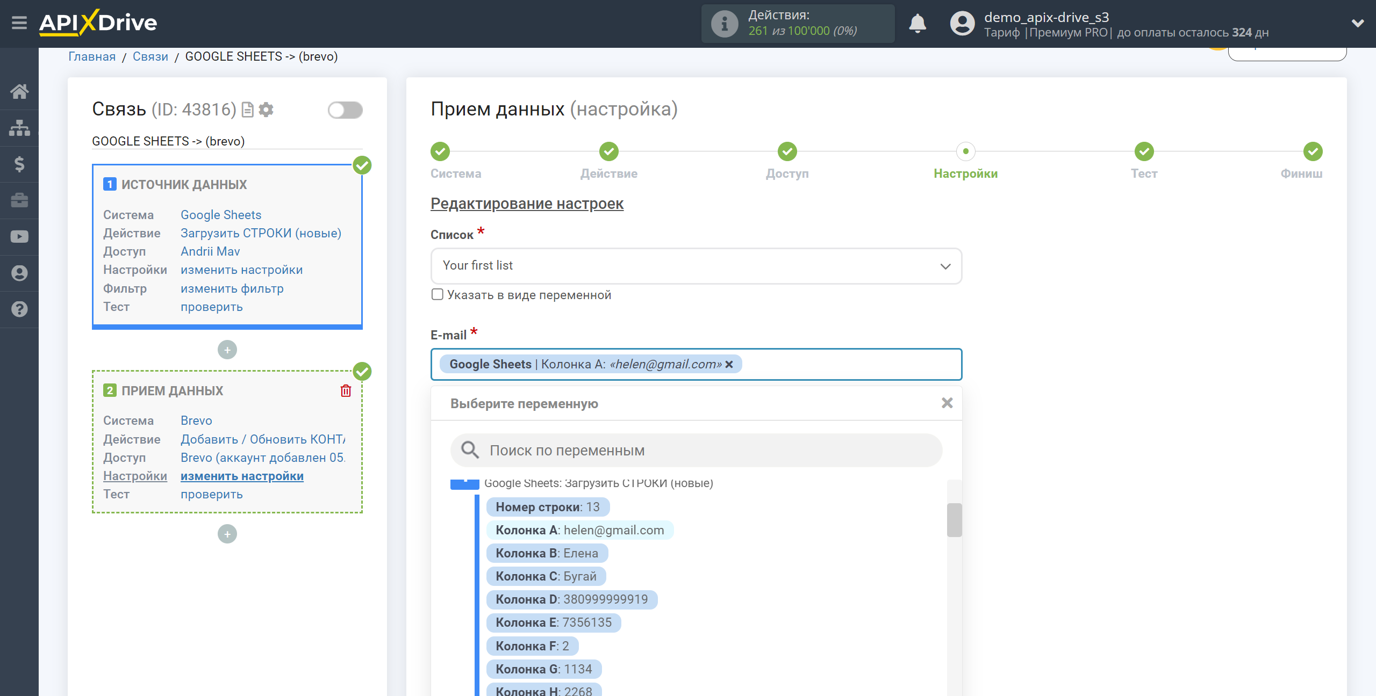
Task: Click receiver проверить test link
Action: 212,494
